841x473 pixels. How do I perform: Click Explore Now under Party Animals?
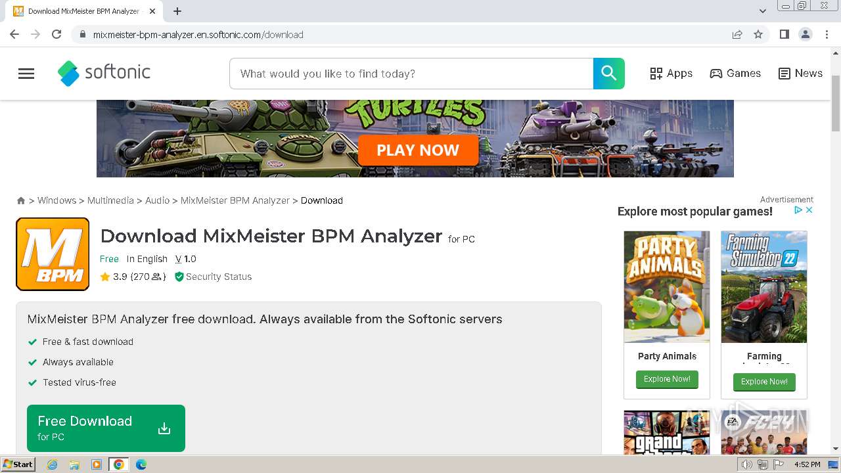(x=667, y=379)
